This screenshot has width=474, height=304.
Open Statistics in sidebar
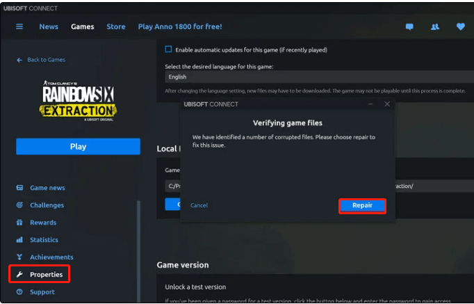click(x=44, y=240)
